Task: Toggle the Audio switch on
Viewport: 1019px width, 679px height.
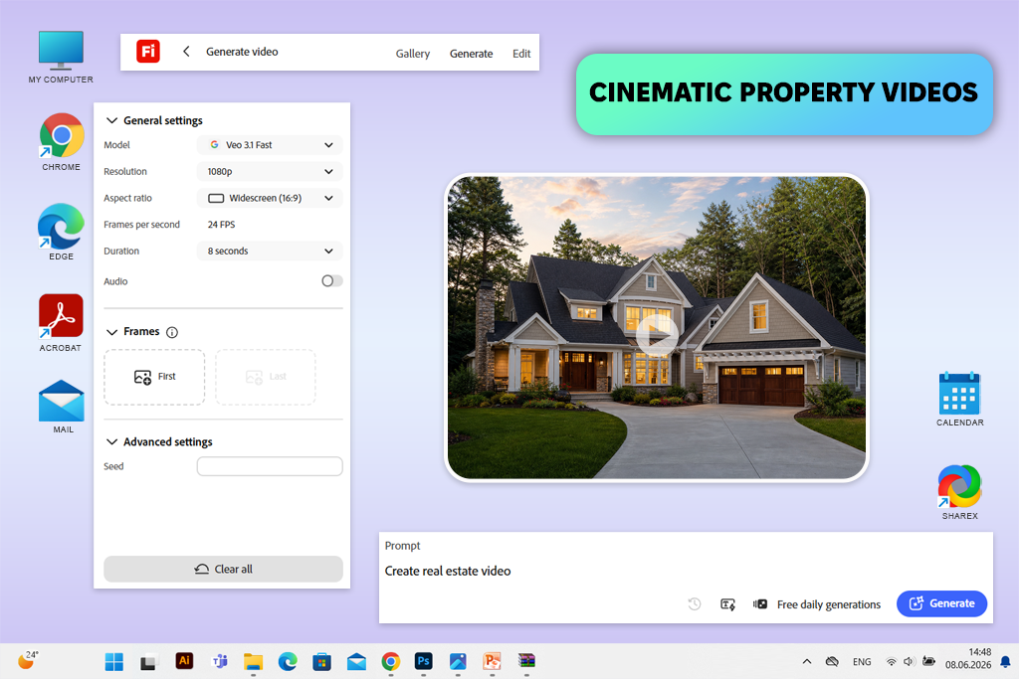Action: tap(331, 281)
